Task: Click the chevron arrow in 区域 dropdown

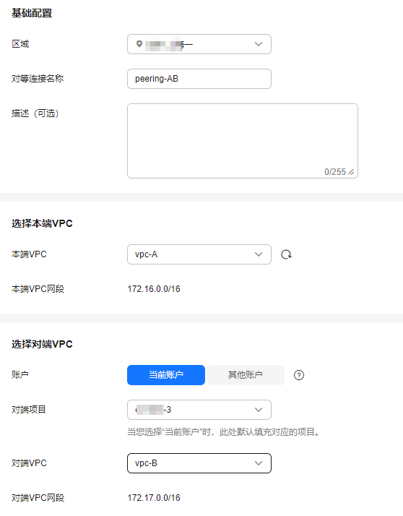Action: pos(259,44)
